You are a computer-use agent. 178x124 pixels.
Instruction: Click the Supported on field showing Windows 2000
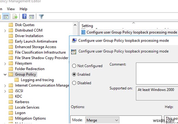click(x=157, y=93)
